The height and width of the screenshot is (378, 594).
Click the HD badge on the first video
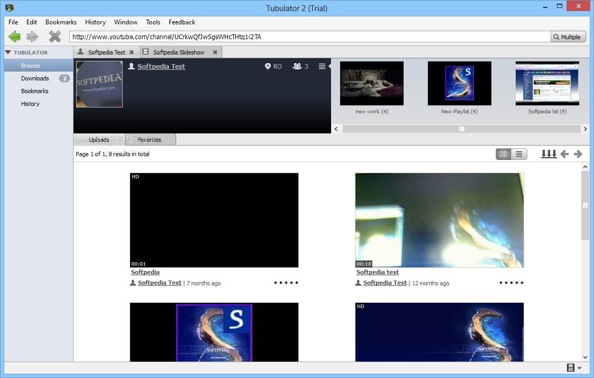tap(135, 177)
